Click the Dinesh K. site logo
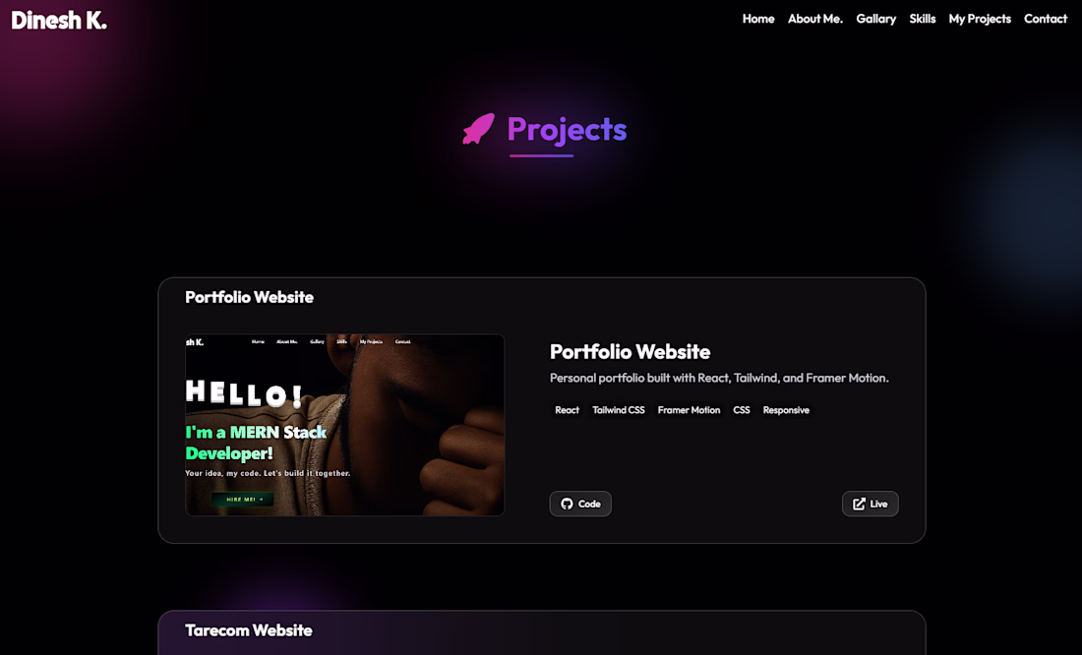The height and width of the screenshot is (655, 1082). point(59,20)
